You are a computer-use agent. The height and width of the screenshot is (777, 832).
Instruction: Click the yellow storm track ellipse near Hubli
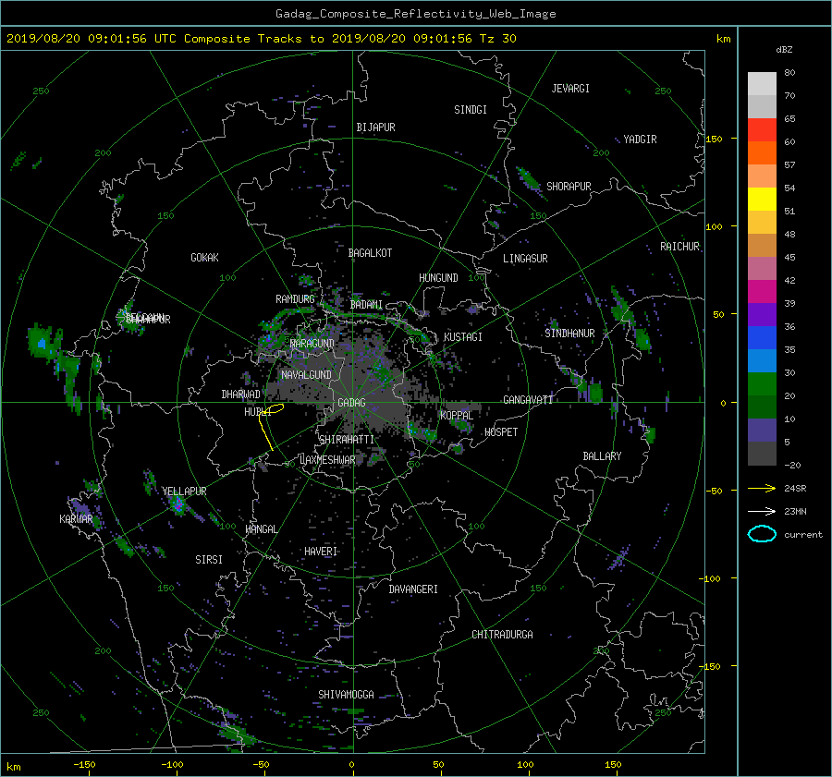pyautogui.click(x=274, y=408)
